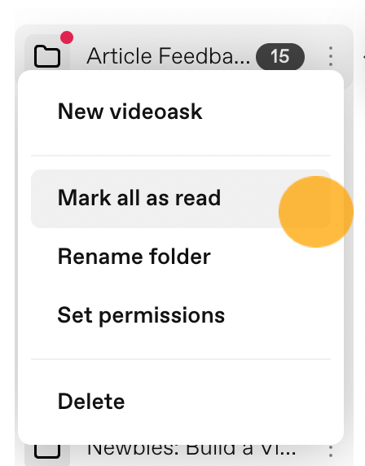Choose New videoask from the menu
Screen dimensions: 365x466
point(130,112)
